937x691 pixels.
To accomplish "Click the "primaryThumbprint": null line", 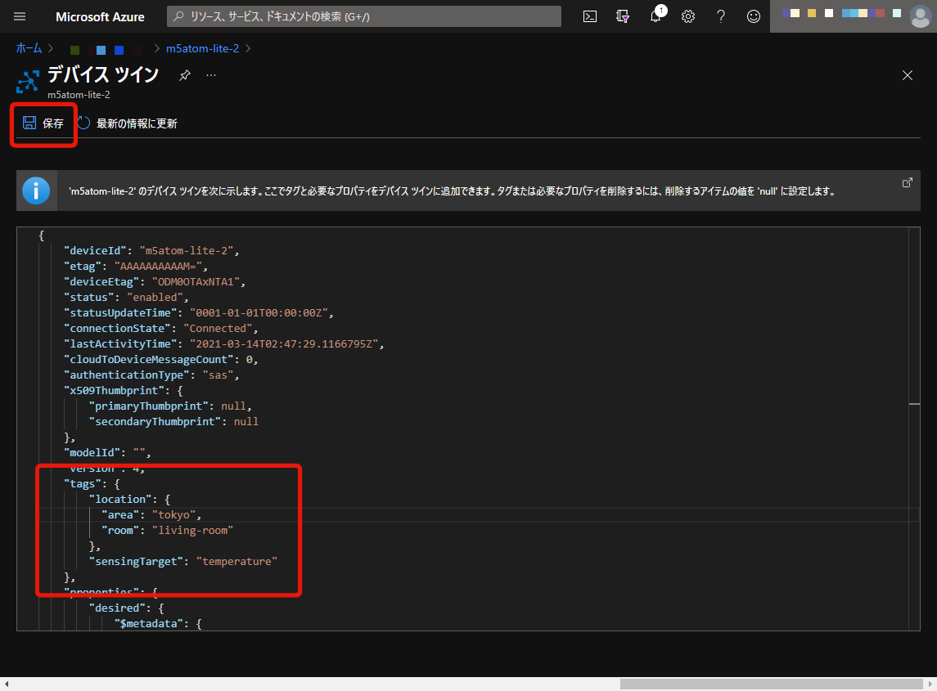I will 170,406.
